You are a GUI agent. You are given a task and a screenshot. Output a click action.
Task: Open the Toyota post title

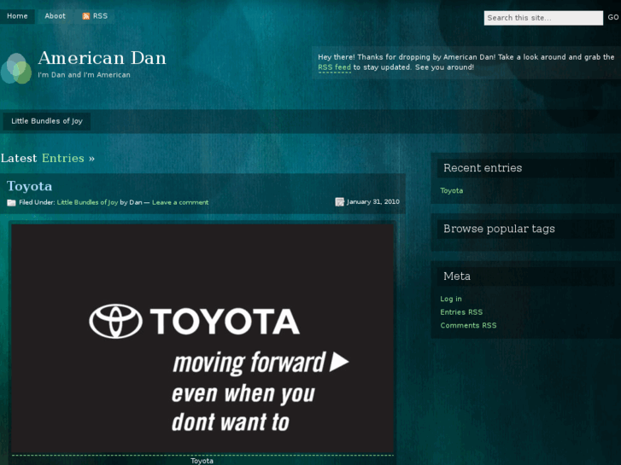coord(29,186)
